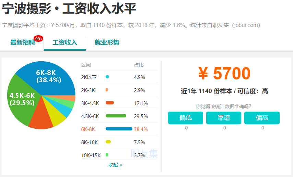Click the 4.9% percentage value
This screenshot has height=177, width=293.
pyautogui.click(x=139, y=77)
